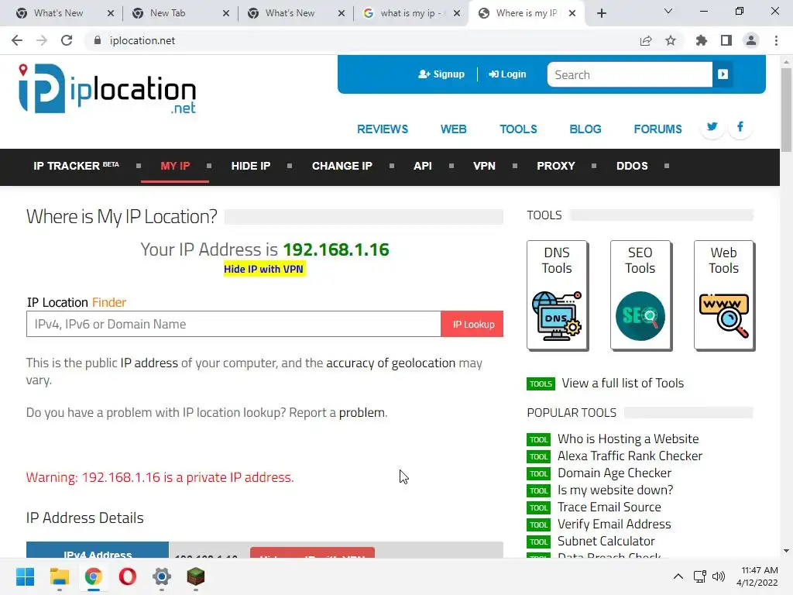Click the 'problem' report link

(x=362, y=412)
